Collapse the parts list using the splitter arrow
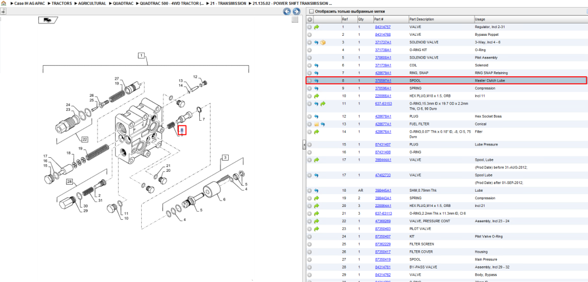Screen dimensions: 588x282 (305, 145)
